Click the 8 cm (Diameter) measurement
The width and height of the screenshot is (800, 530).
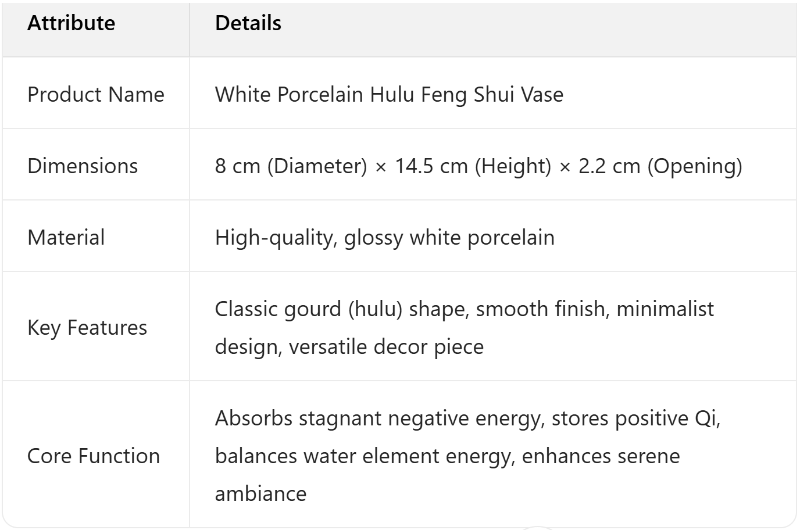[291, 166]
